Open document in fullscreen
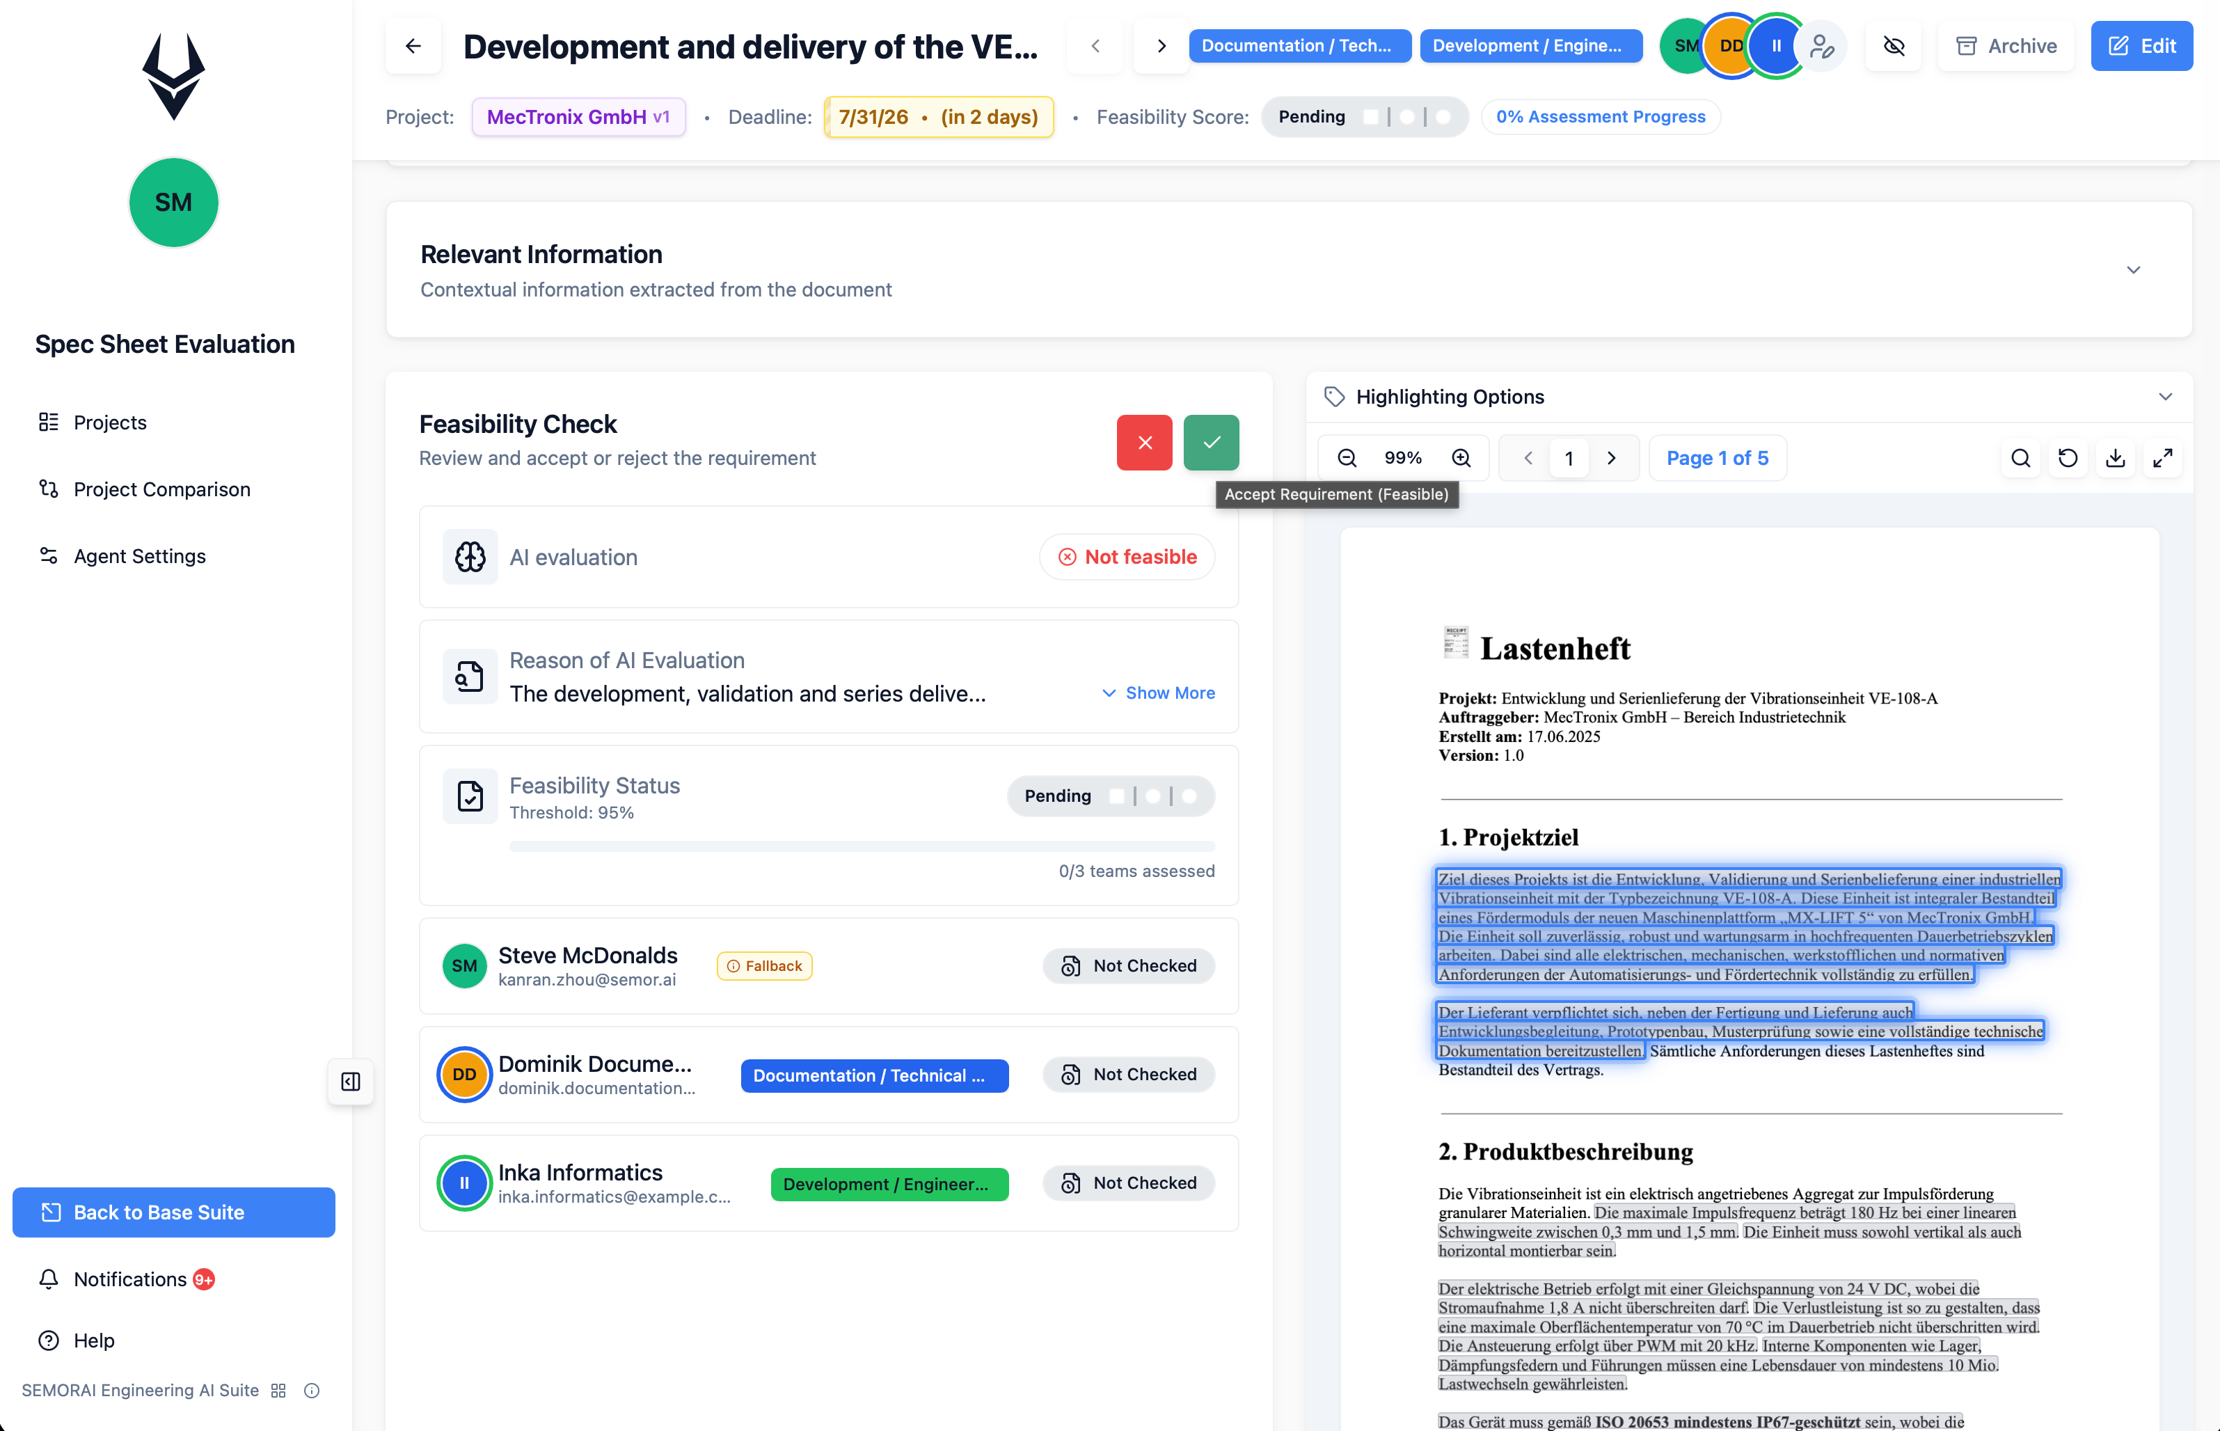Image resolution: width=2220 pixels, height=1431 pixels. 2162,458
